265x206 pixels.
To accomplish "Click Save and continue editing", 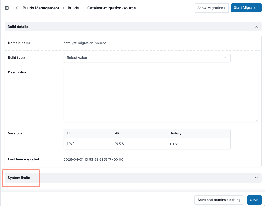I will [219, 200].
